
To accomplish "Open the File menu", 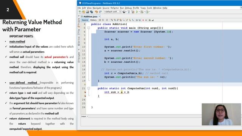I will [x=79, y=8].
